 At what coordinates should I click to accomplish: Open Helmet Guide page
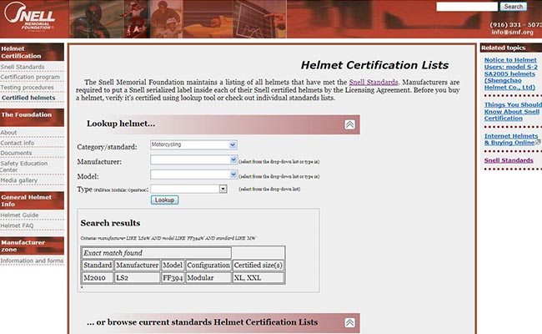[x=19, y=215]
